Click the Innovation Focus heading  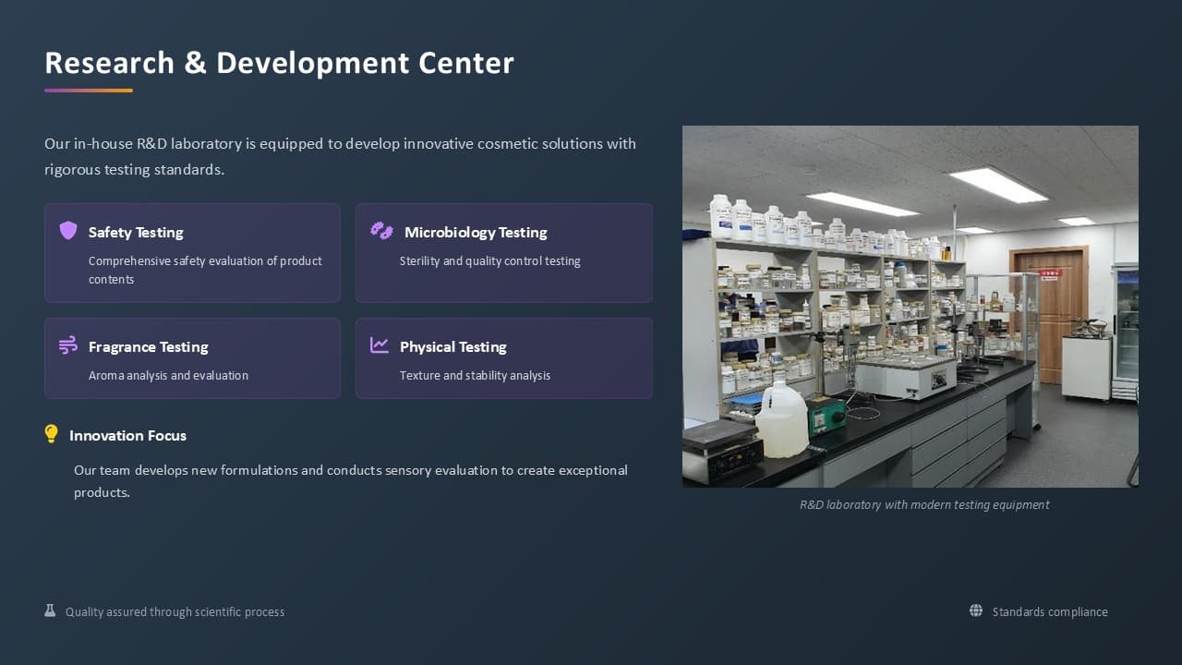click(127, 435)
